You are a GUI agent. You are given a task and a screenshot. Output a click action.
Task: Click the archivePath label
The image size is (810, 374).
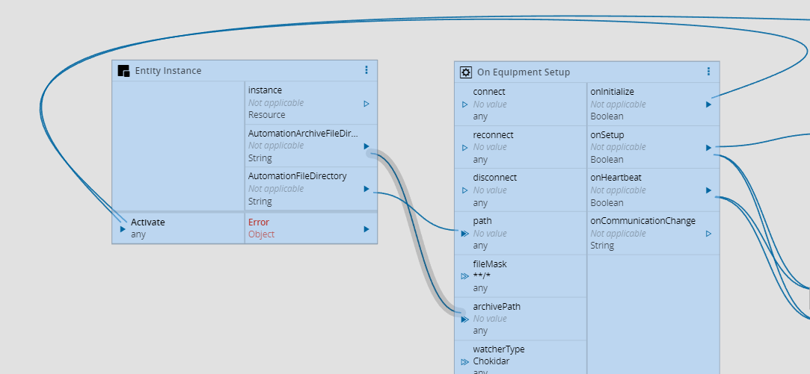pyautogui.click(x=497, y=306)
